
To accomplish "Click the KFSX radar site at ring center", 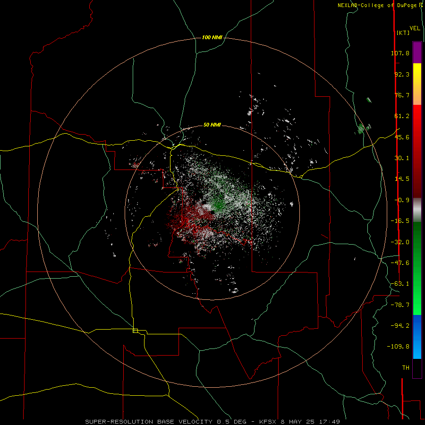I will tap(212, 212).
